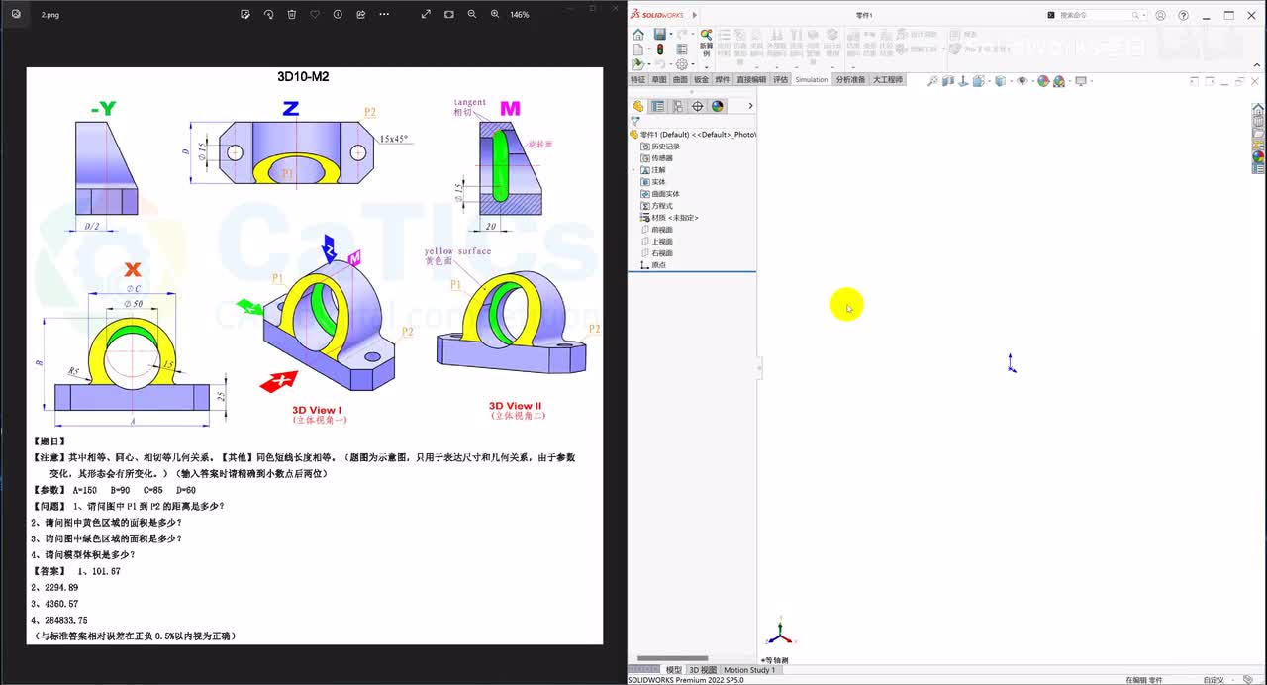Click the Photos app icon beside 2.png
The width and height of the screenshot is (1267, 685).
point(15,14)
